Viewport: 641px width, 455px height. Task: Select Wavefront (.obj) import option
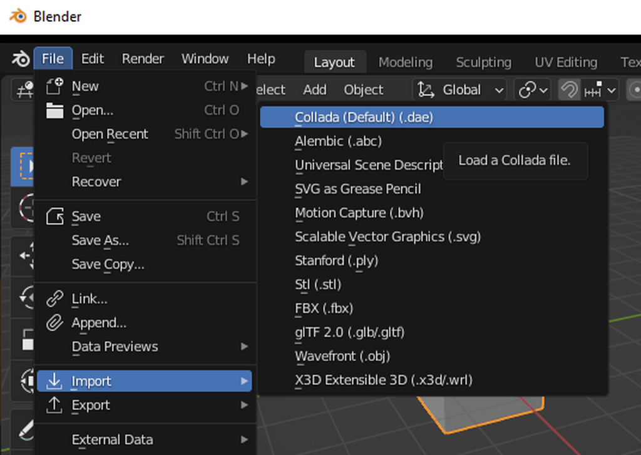click(432, 356)
